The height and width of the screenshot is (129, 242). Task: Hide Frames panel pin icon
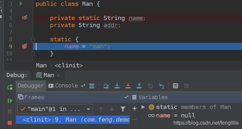126,97
